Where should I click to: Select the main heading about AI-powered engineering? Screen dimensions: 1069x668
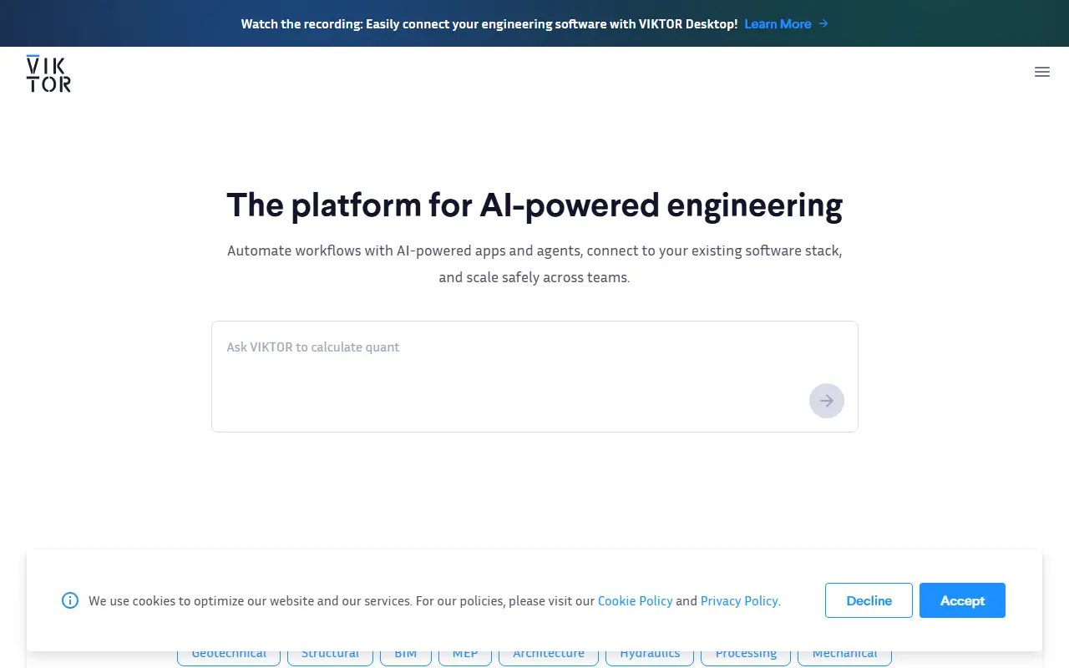point(534,205)
